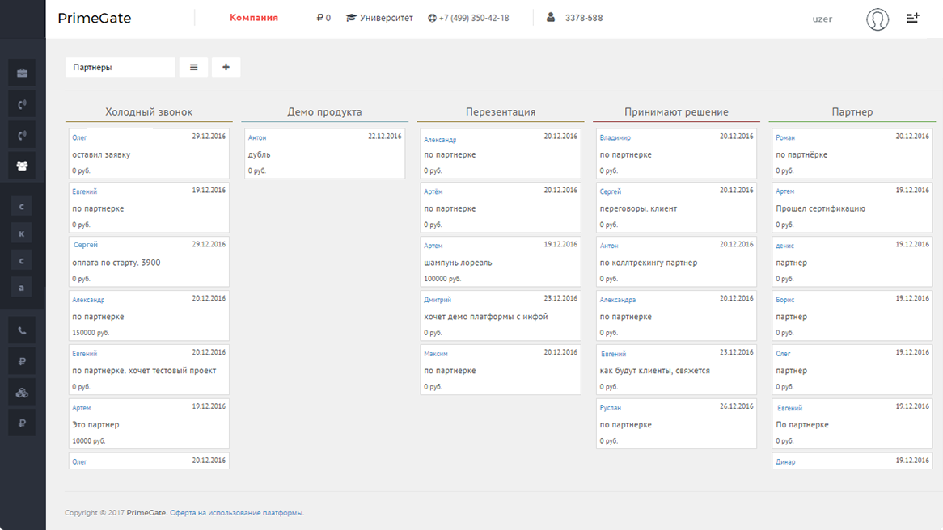The width and height of the screenshot is (943, 530).
Task: Click the support phone number +7 (499) 350-42-18
Action: pos(468,18)
